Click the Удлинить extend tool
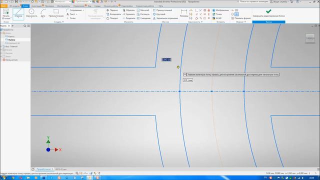This screenshot has height=180, width=320. tap(128, 14)
